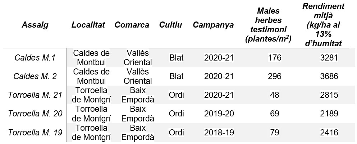Viewport: 357px width, 144px height.
Task: Click the Comarca column header
Action: (132, 25)
